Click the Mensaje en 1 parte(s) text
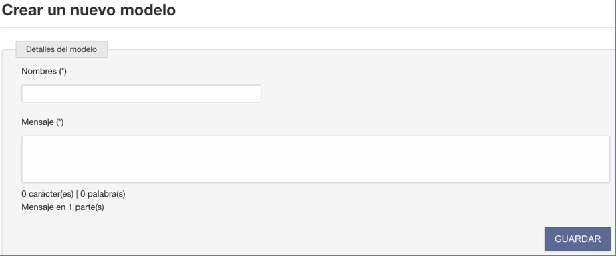The width and height of the screenshot is (616, 256). coord(63,207)
